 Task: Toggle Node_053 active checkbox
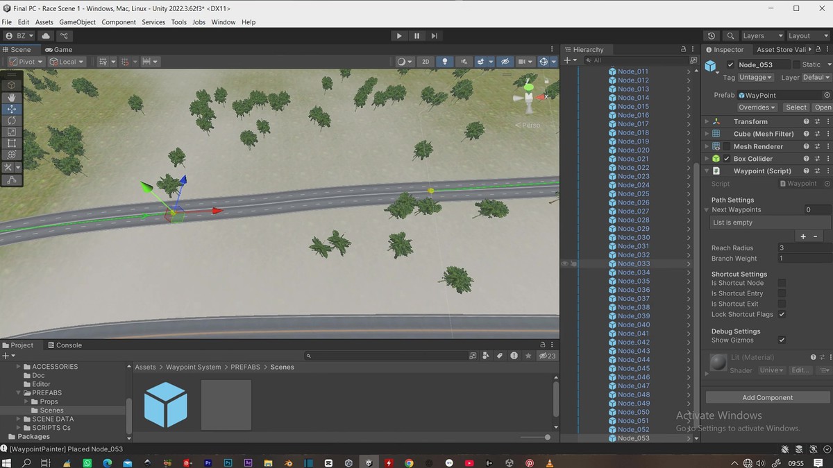point(730,64)
